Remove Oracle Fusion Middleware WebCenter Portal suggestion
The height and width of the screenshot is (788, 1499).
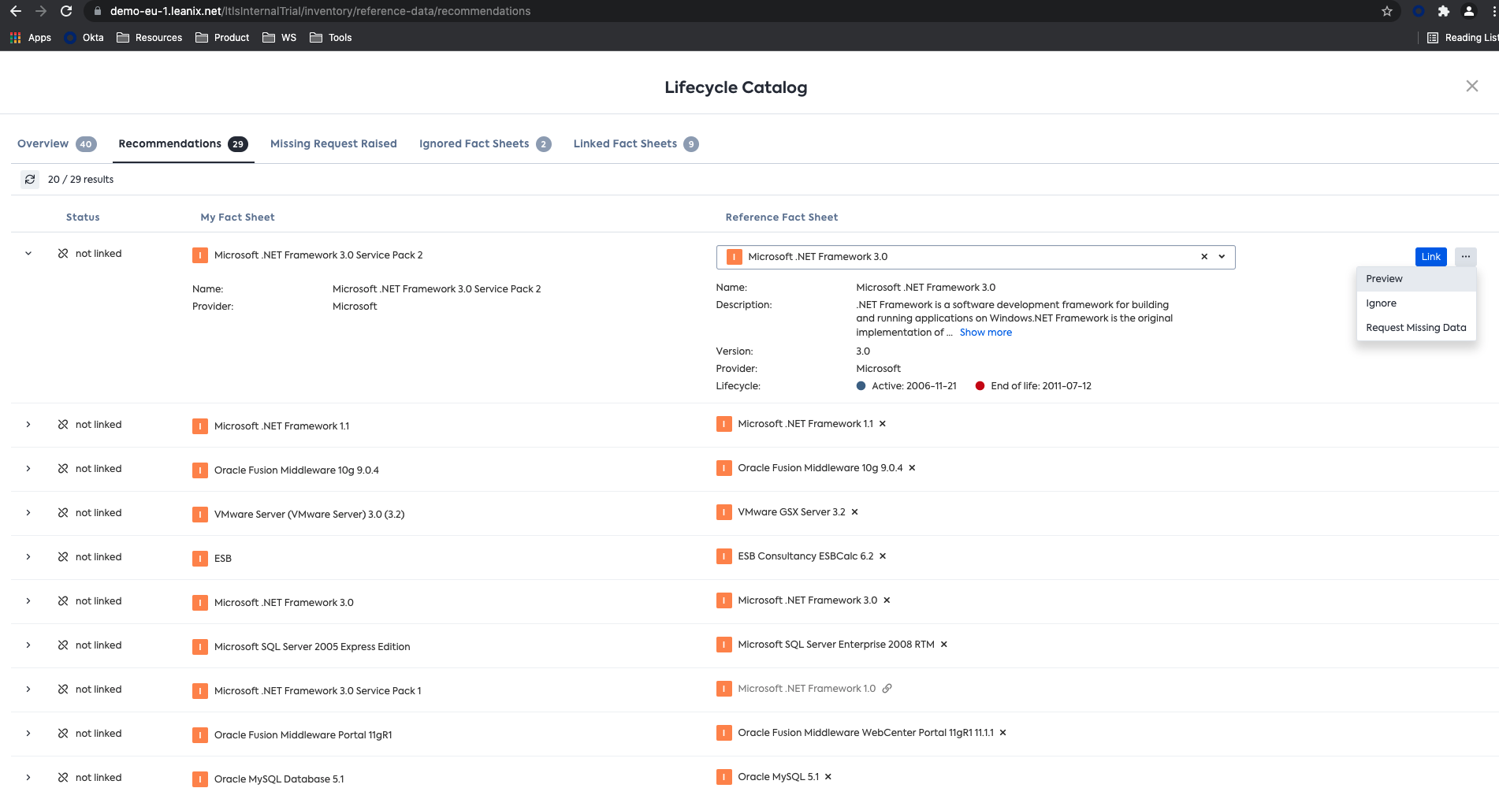click(1002, 733)
